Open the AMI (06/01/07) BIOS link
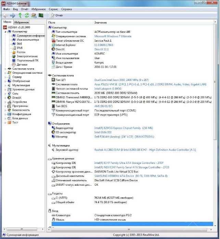 point(103,106)
